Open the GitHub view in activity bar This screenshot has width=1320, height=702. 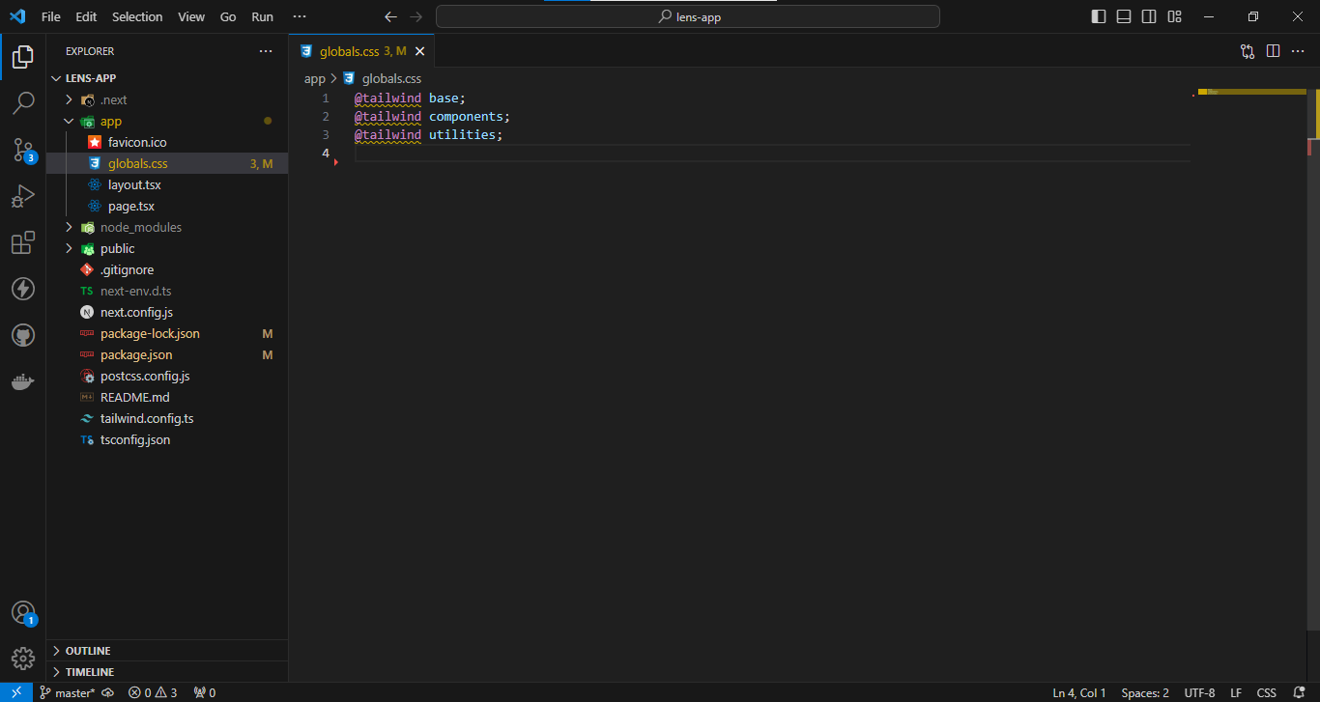[x=23, y=336]
